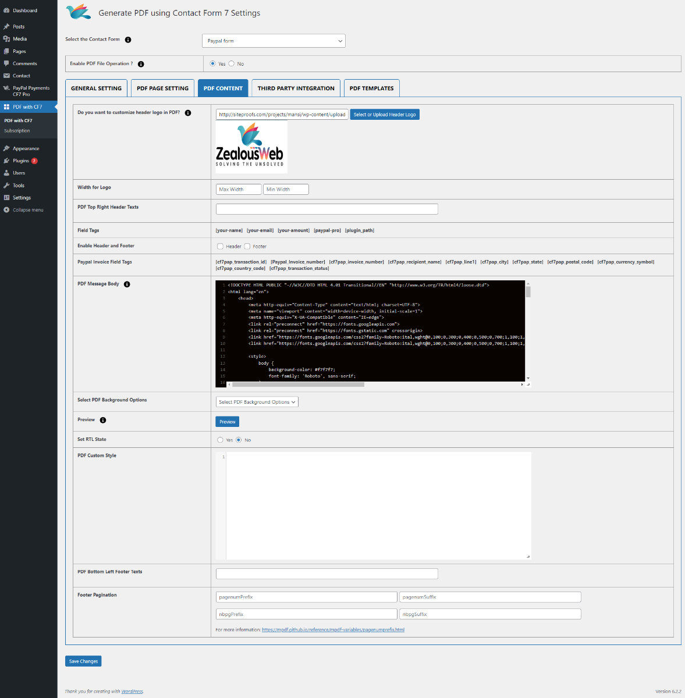Open the PDF Templates tab
The image size is (685, 698).
click(371, 88)
